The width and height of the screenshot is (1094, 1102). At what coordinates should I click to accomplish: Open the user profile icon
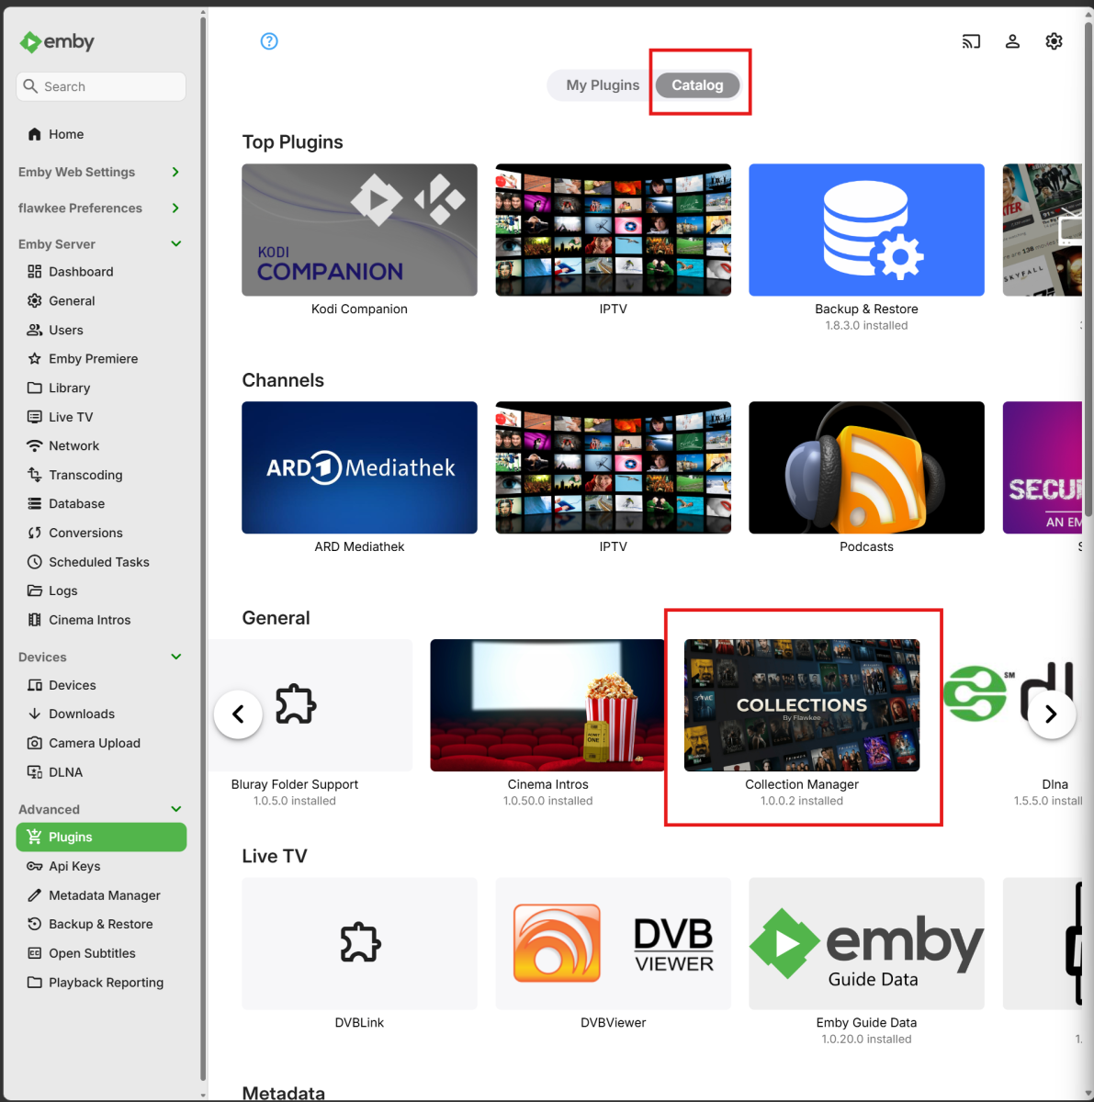(x=1012, y=41)
